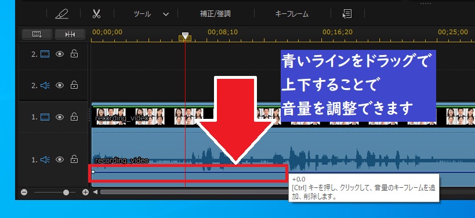Click the 00;16;20 mark on the ruler
Screen dimensions: 475x218
coord(338,32)
